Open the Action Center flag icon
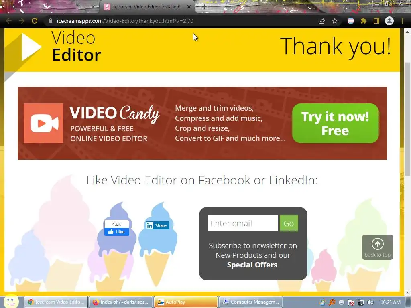 point(351,302)
